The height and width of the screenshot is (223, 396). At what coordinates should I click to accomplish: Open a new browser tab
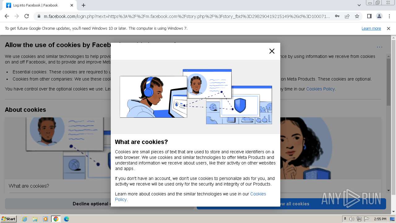tap(84, 5)
